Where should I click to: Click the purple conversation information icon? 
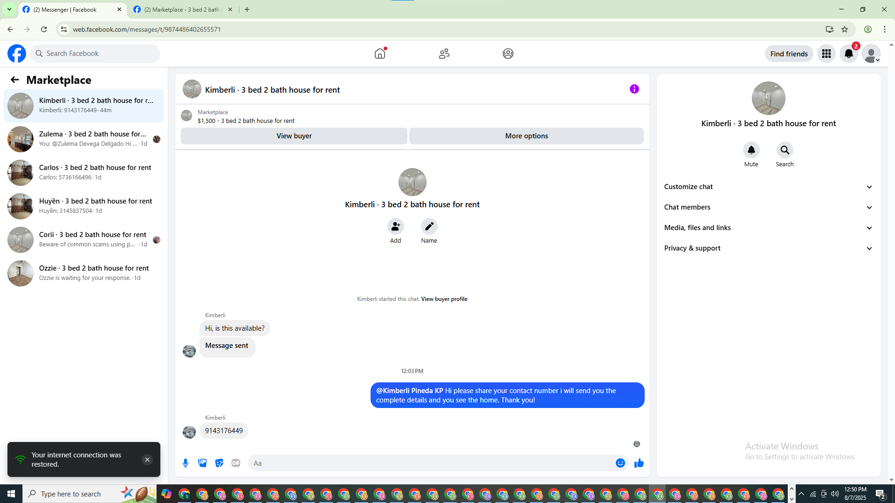tap(634, 89)
